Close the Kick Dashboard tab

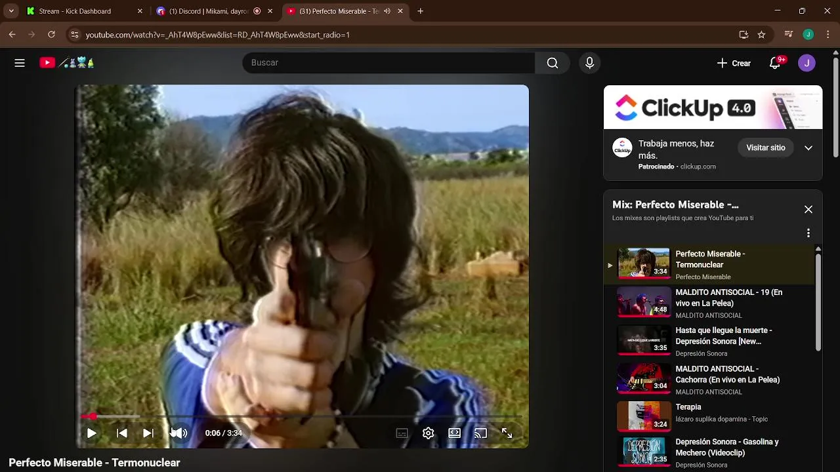(x=140, y=11)
